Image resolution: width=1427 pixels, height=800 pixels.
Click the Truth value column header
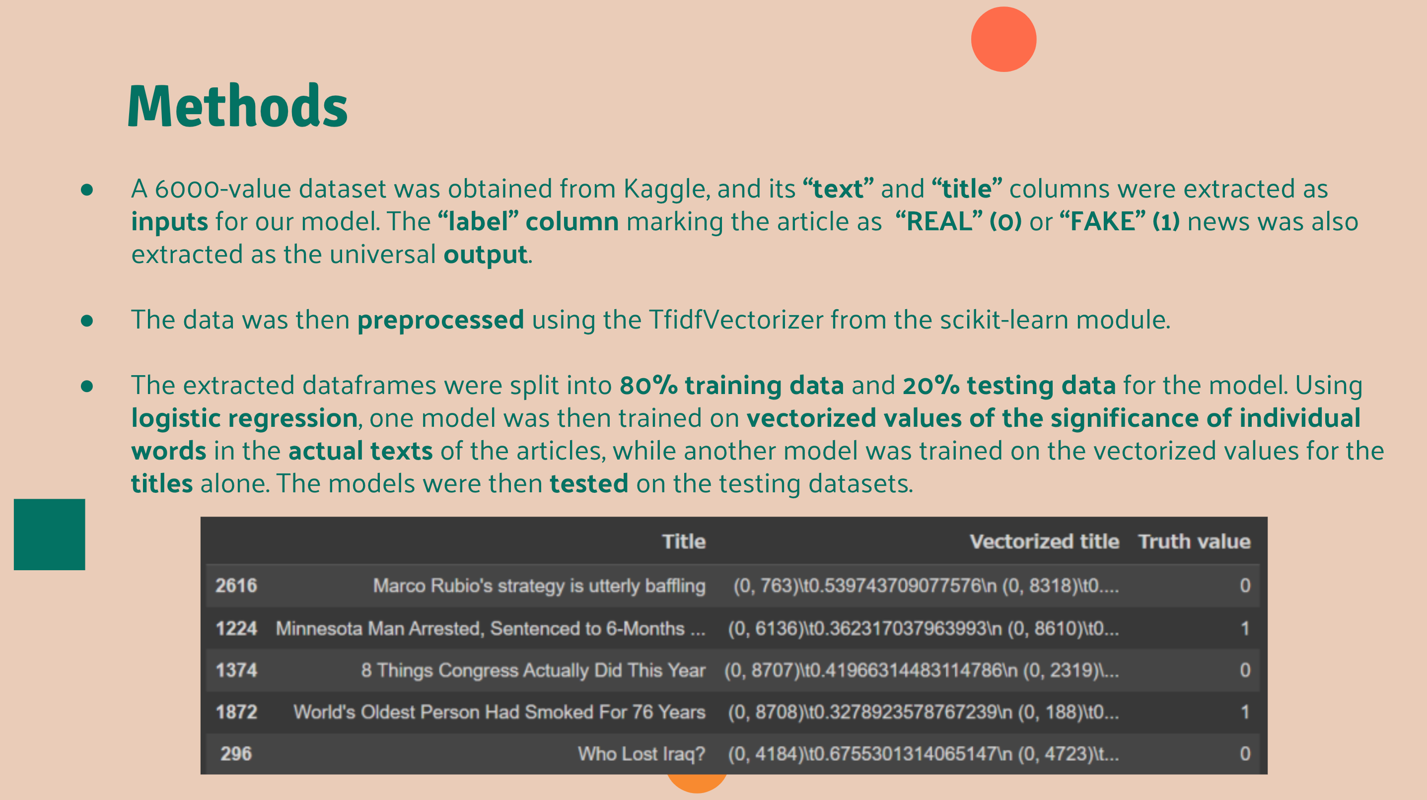coord(1194,541)
